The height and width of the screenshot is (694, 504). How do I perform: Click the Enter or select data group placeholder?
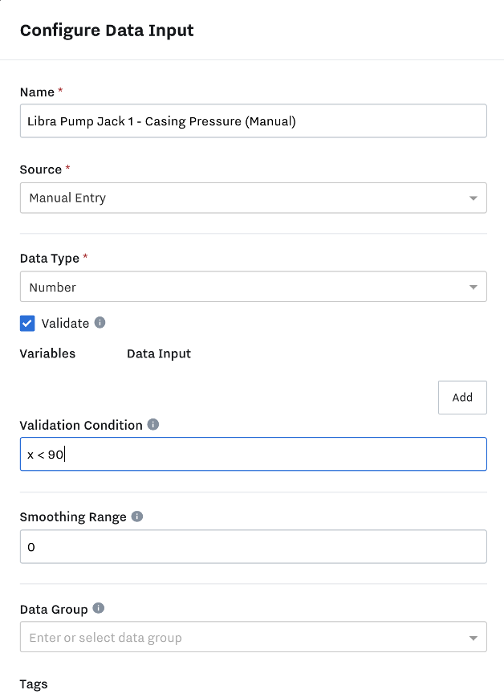pyautogui.click(x=106, y=638)
